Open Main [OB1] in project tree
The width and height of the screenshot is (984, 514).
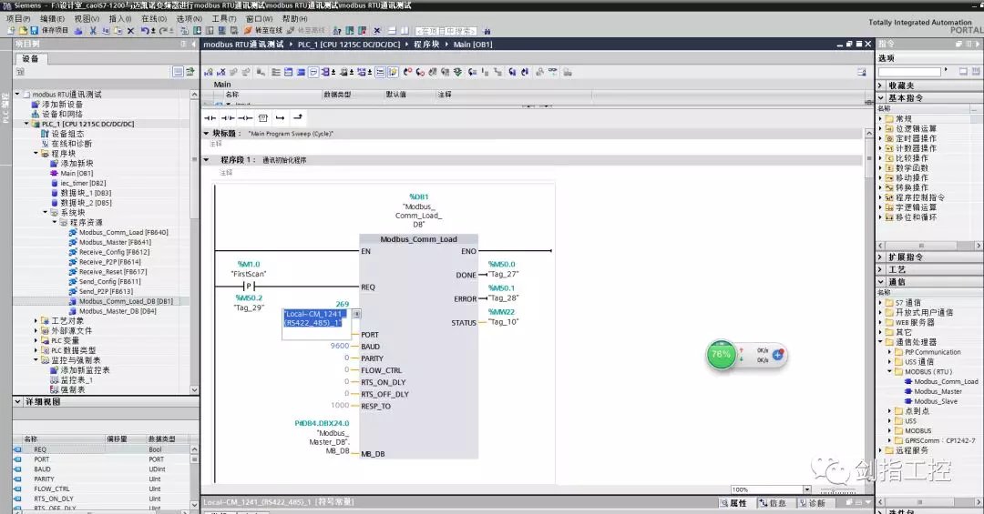[77, 173]
